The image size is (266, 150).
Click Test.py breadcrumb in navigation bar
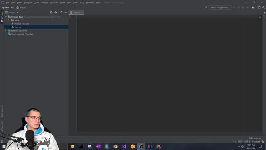[x=21, y=7]
